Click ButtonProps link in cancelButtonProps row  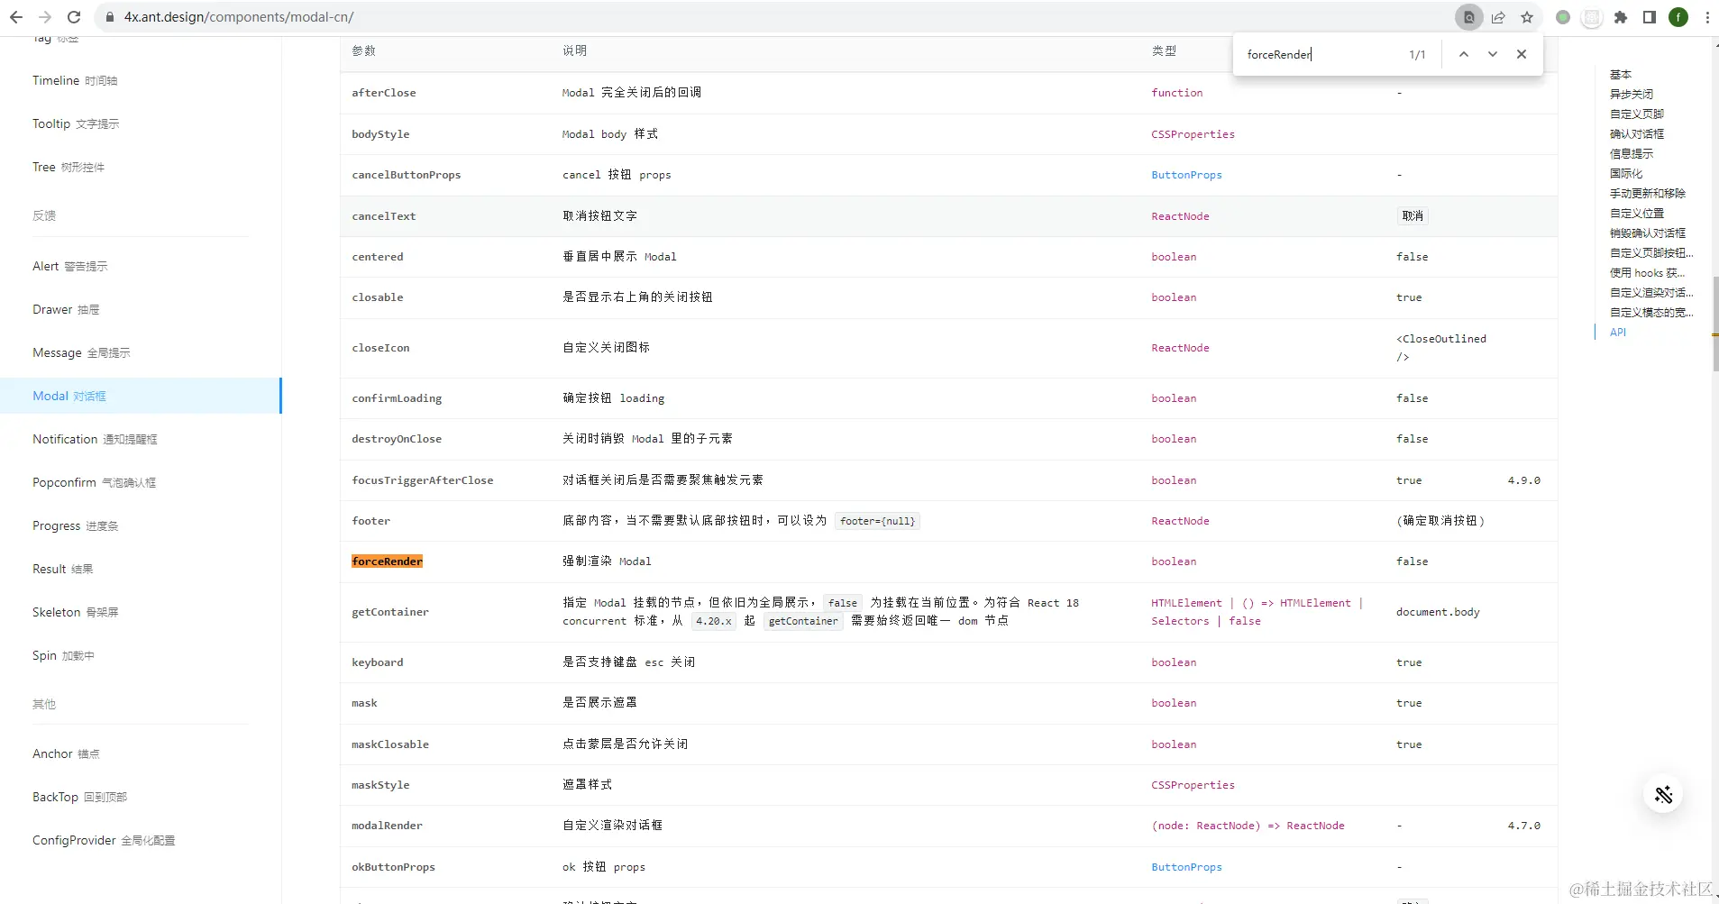[x=1186, y=175]
